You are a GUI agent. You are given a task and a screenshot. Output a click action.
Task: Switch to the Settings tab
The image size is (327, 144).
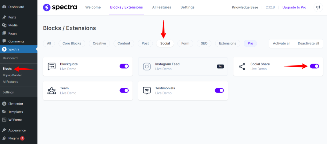[187, 7]
